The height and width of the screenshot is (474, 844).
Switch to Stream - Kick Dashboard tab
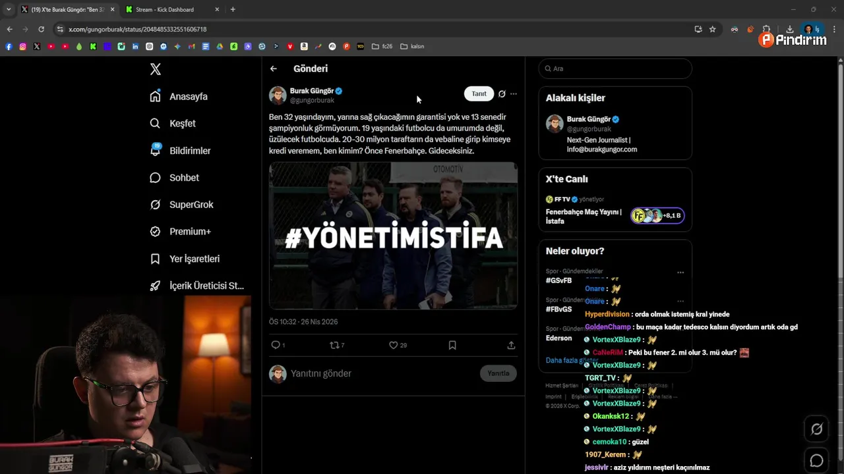pyautogui.click(x=173, y=10)
